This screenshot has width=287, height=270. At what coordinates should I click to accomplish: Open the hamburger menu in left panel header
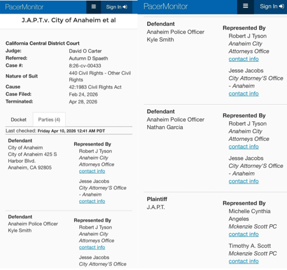94,7
